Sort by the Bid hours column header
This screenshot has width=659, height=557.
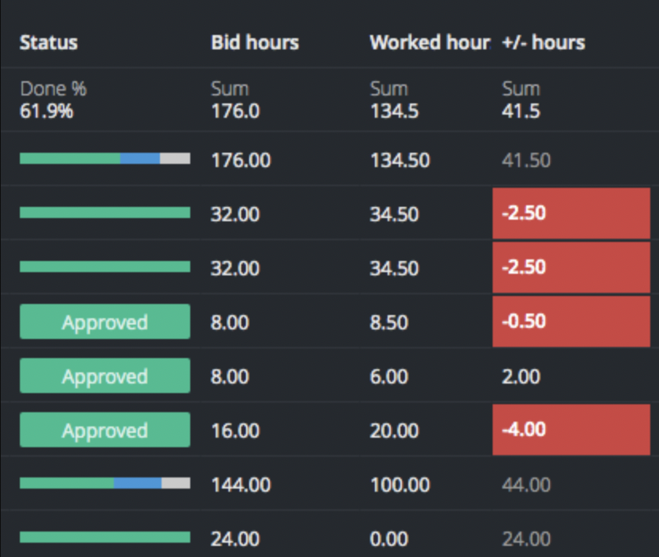(255, 42)
